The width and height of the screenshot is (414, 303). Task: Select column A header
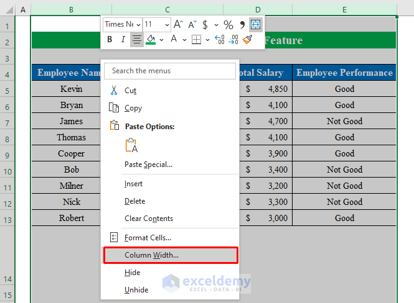23,10
